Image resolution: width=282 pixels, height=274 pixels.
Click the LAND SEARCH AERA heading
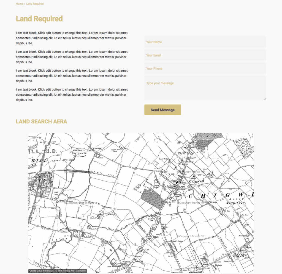tap(41, 121)
